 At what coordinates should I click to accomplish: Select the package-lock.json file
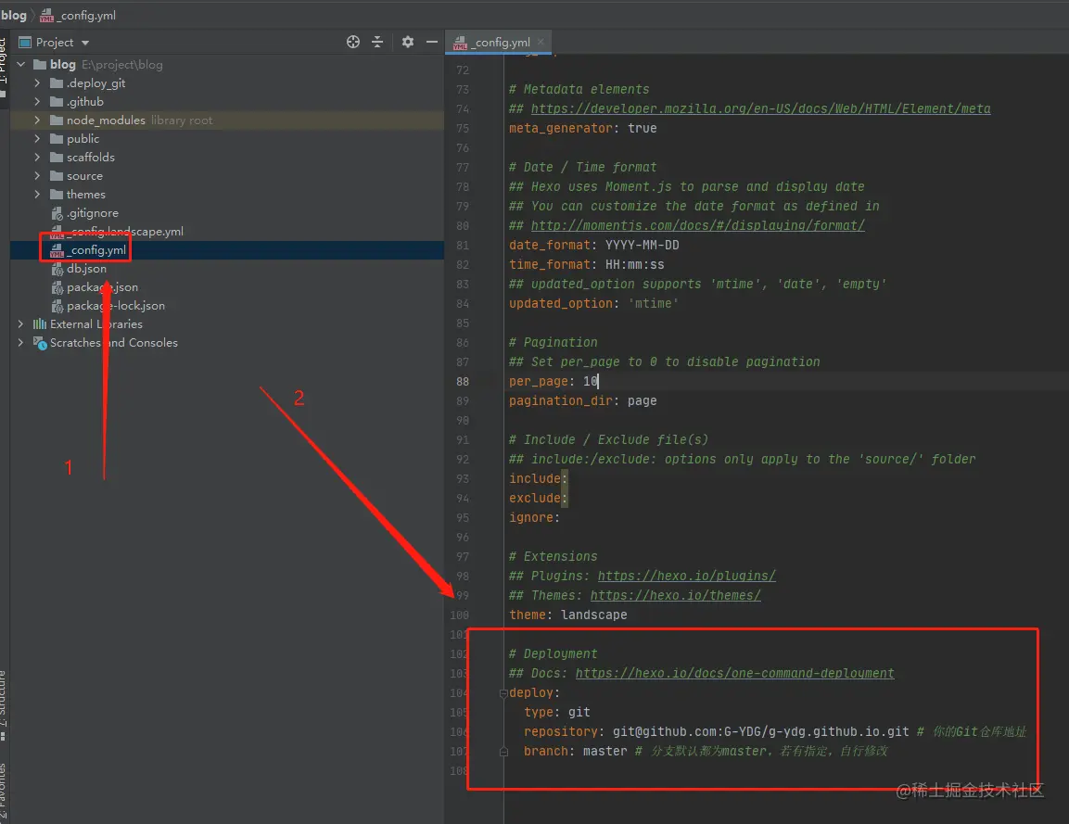tap(116, 305)
